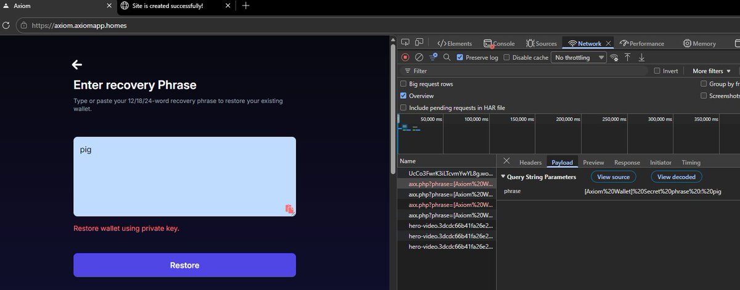
Task: Click the site info lock icon in address bar
Action: pyautogui.click(x=23, y=26)
